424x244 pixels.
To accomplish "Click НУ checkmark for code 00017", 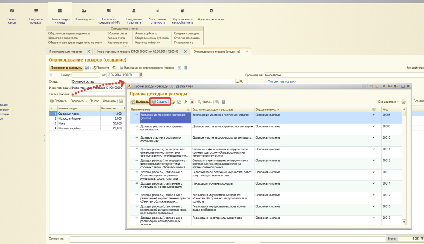I will [373, 195].
